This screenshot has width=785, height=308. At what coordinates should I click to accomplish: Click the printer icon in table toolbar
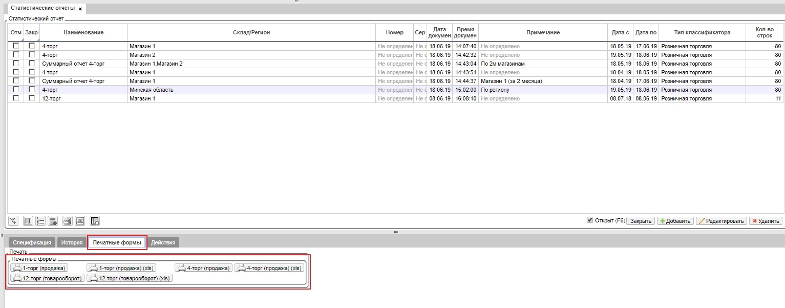pos(67,221)
